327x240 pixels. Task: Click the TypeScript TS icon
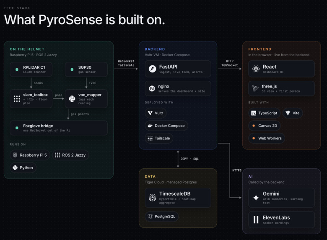tap(254, 113)
